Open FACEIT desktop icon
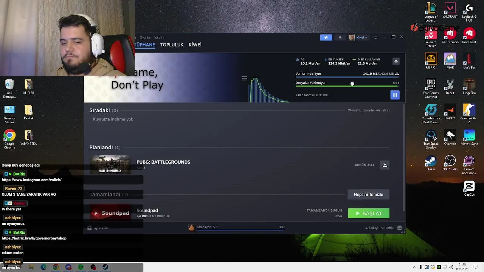Screen dimensions: 484x272 coord(450,112)
